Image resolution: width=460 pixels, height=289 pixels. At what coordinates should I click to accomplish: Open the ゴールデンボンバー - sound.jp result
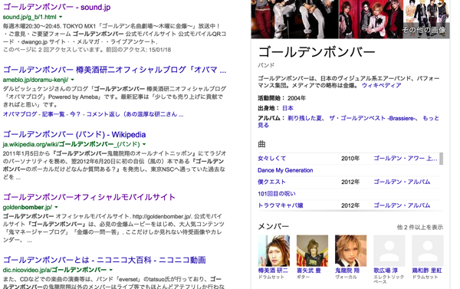57,7
